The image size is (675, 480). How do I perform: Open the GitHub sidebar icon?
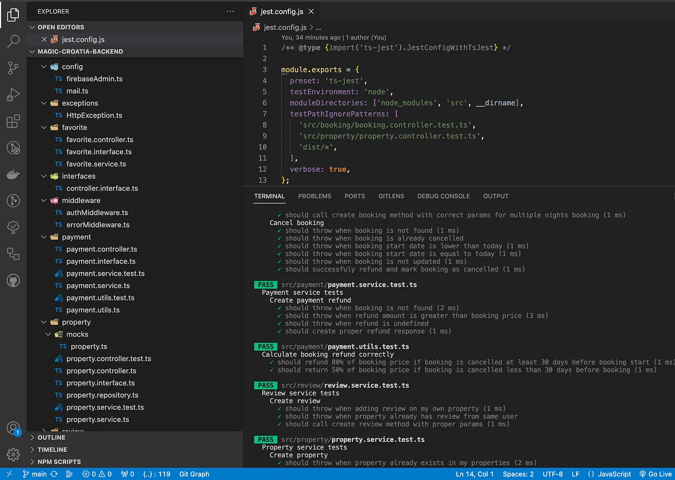pos(13,280)
